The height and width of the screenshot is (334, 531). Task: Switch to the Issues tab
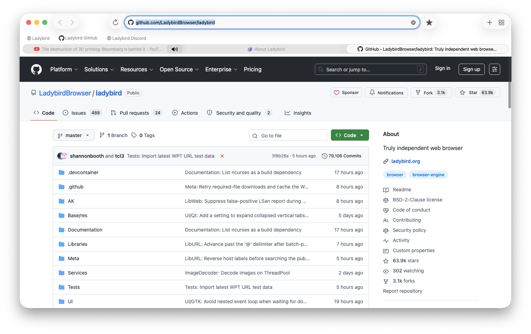point(82,113)
